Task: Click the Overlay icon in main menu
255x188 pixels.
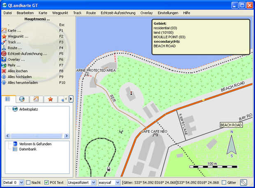Action: [4, 60]
